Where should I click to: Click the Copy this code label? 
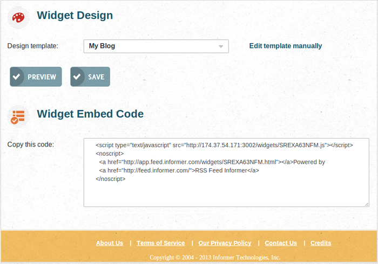coord(31,144)
